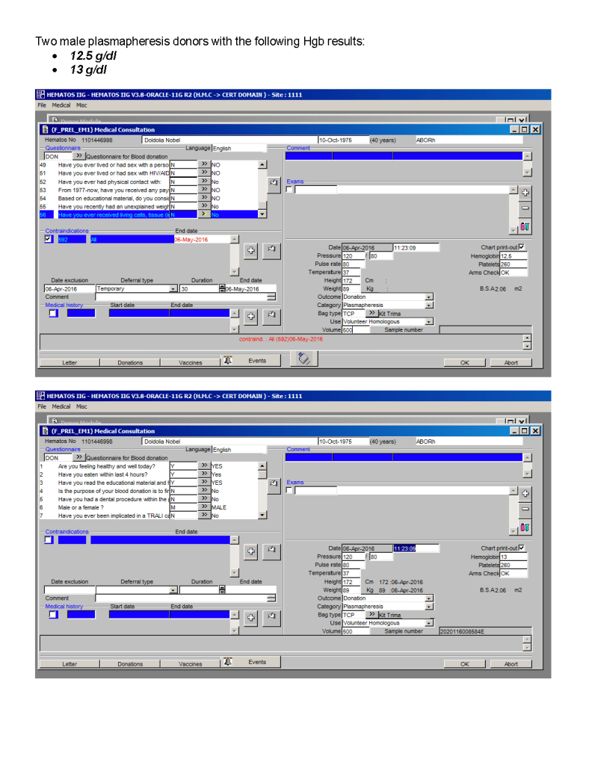
Task: Click the plus icon beside Exams in top window
Action: coord(525,192)
